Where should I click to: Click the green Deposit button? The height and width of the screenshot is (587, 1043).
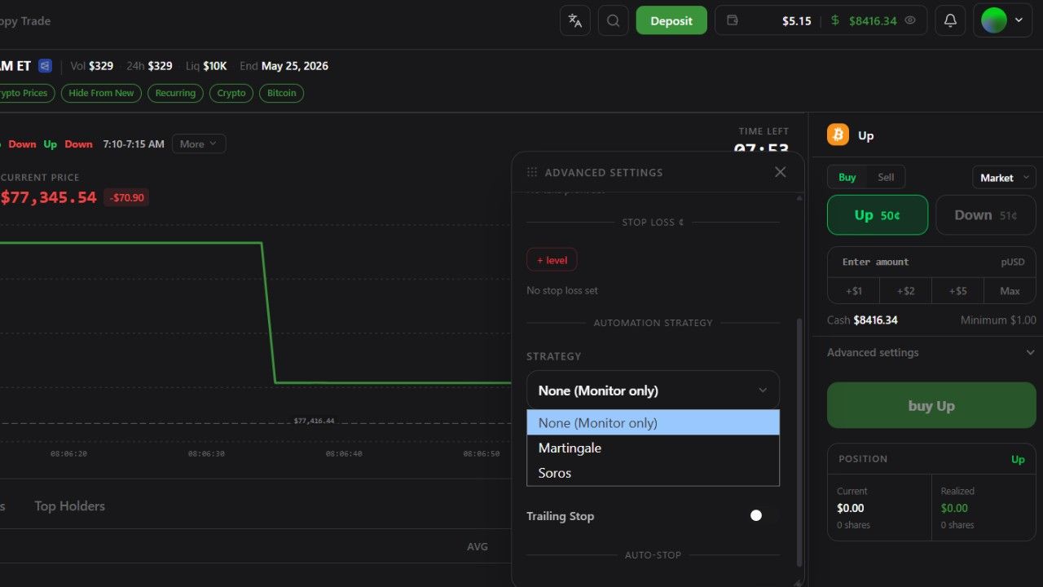pyautogui.click(x=671, y=21)
